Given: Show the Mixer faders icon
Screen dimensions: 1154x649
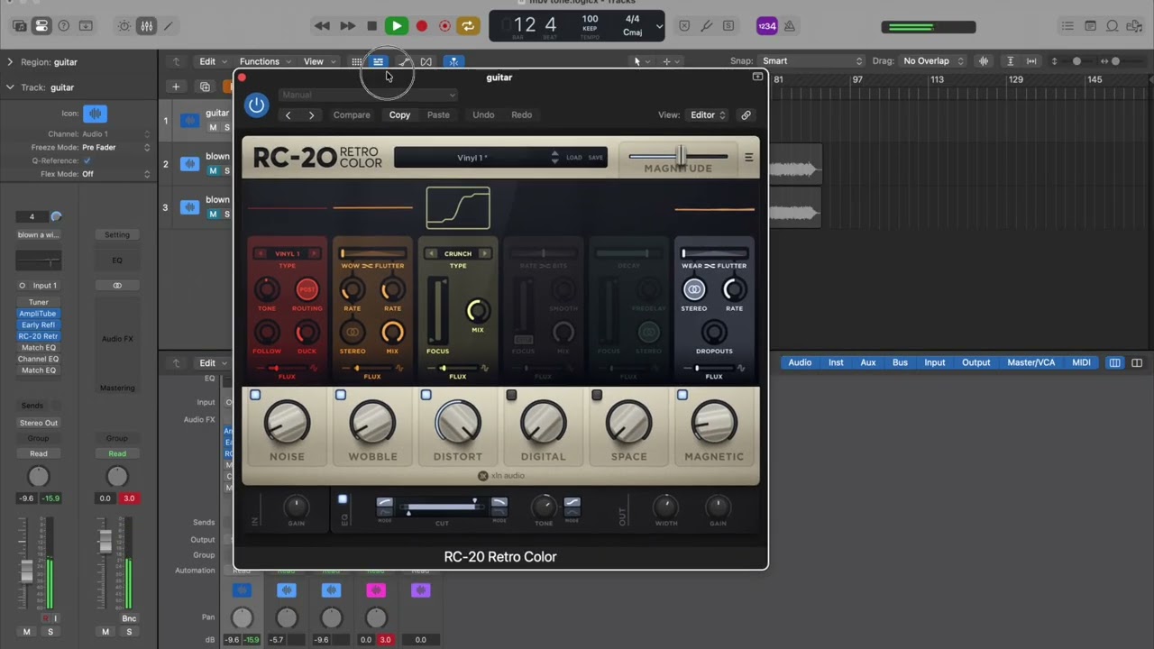Looking at the screenshot, I should (x=146, y=26).
